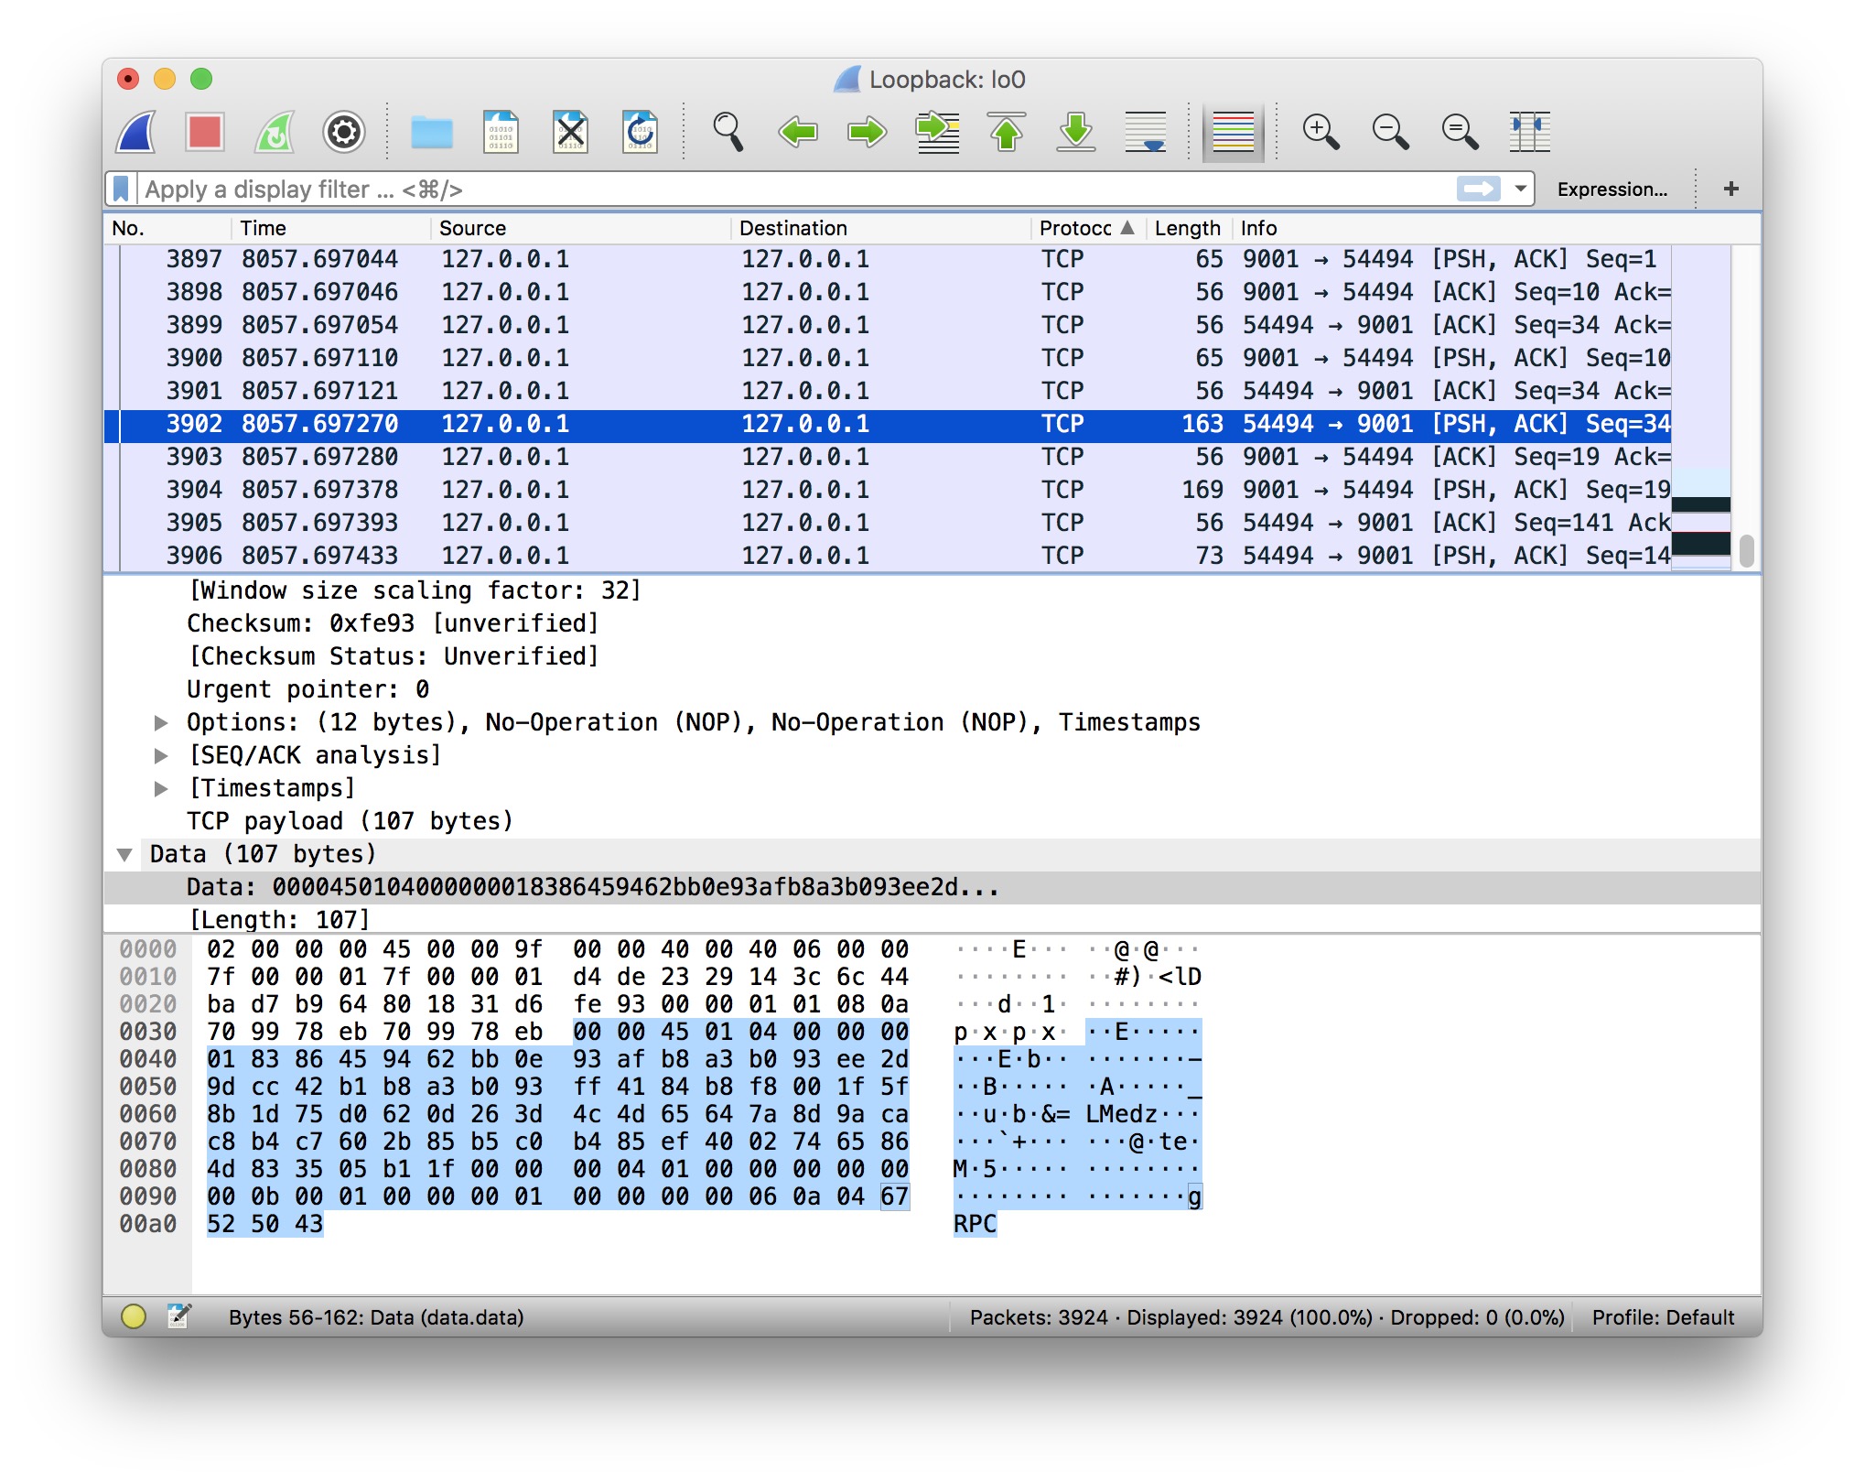1865x1483 pixels.
Task: Sort packets by the Source column
Action: point(472,228)
